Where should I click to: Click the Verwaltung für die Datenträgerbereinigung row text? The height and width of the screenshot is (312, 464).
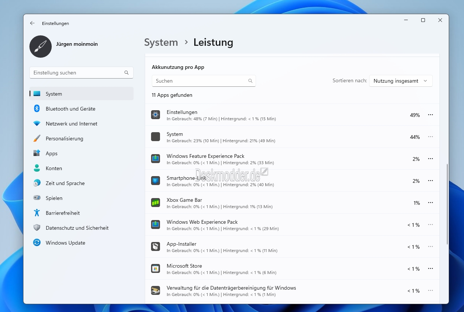(x=231, y=288)
